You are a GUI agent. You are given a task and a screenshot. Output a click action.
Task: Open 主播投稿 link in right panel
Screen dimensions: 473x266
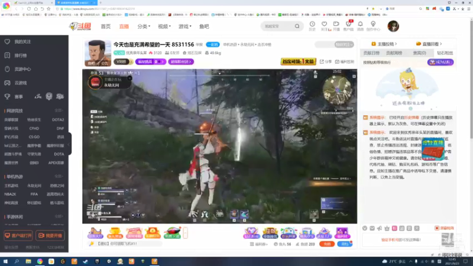pos(384,44)
